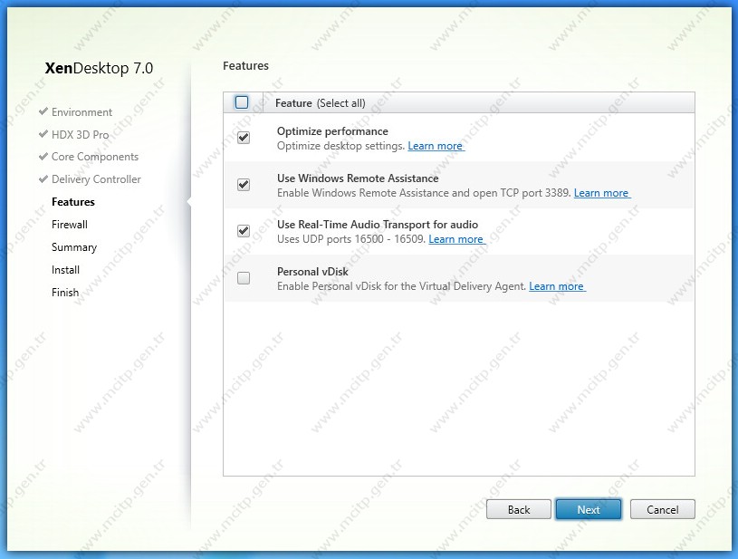Image resolution: width=738 pixels, height=559 pixels.
Task: Click the Core Components checkmark icon
Action: coord(43,156)
